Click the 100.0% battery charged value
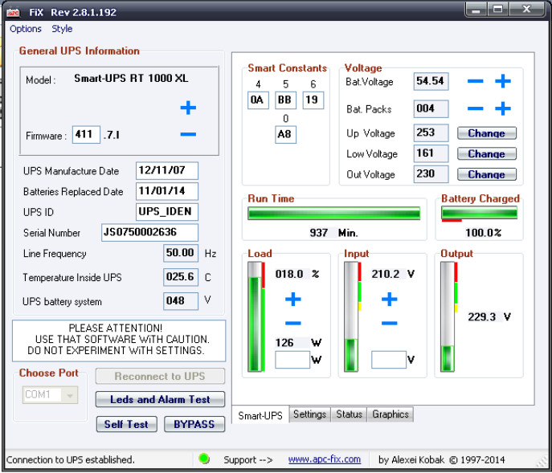This screenshot has width=552, height=473. 483,233
